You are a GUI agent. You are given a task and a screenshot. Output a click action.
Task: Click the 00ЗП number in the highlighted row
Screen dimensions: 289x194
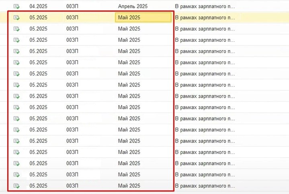pyautogui.click(x=72, y=18)
